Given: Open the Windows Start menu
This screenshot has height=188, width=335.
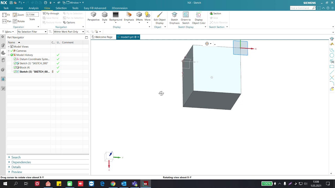Looking at the screenshot, I should pos(5,184).
